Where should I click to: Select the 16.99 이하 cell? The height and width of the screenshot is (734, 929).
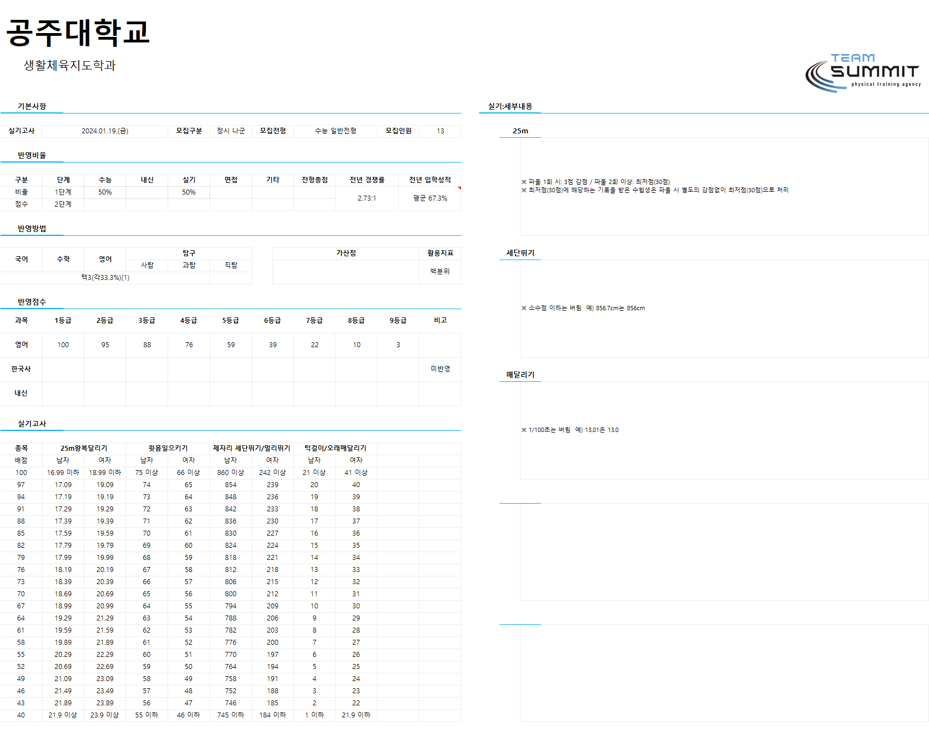tap(63, 473)
